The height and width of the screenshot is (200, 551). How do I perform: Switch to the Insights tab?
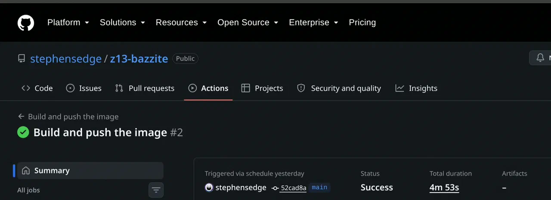(416, 88)
